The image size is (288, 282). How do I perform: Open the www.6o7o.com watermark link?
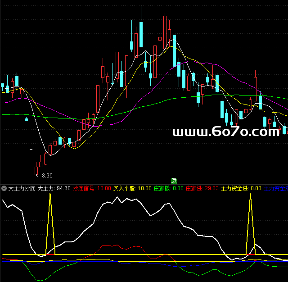coord(226,132)
